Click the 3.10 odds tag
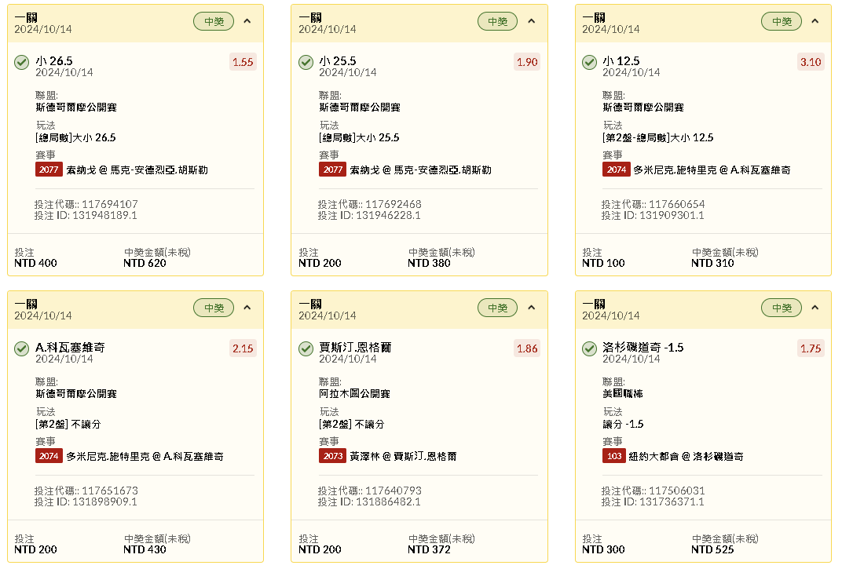The height and width of the screenshot is (569, 842). pos(810,62)
